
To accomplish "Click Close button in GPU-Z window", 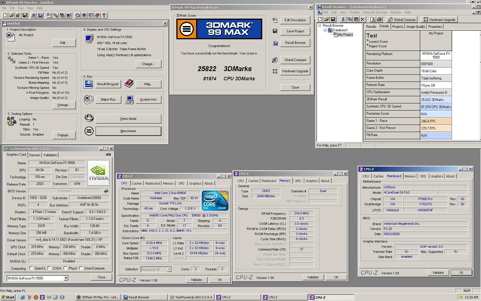I will click(x=101, y=277).
